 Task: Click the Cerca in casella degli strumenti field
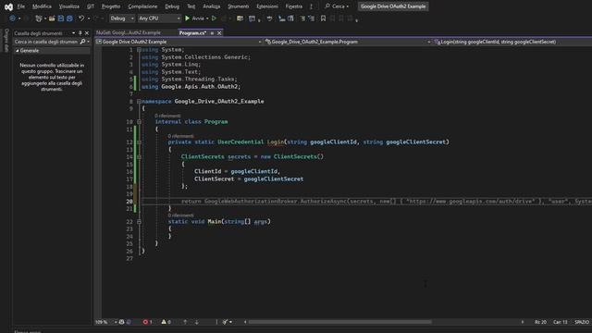tap(46, 42)
